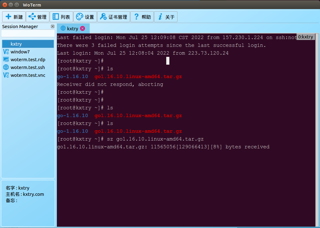Click the 列表 (List) toolbar button
The width and height of the screenshot is (320, 228).
point(61,17)
